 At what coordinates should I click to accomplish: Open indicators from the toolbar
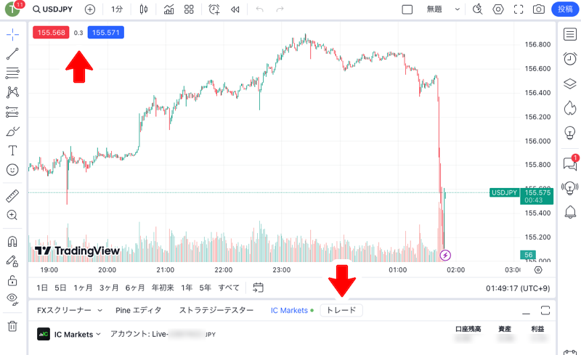(168, 9)
